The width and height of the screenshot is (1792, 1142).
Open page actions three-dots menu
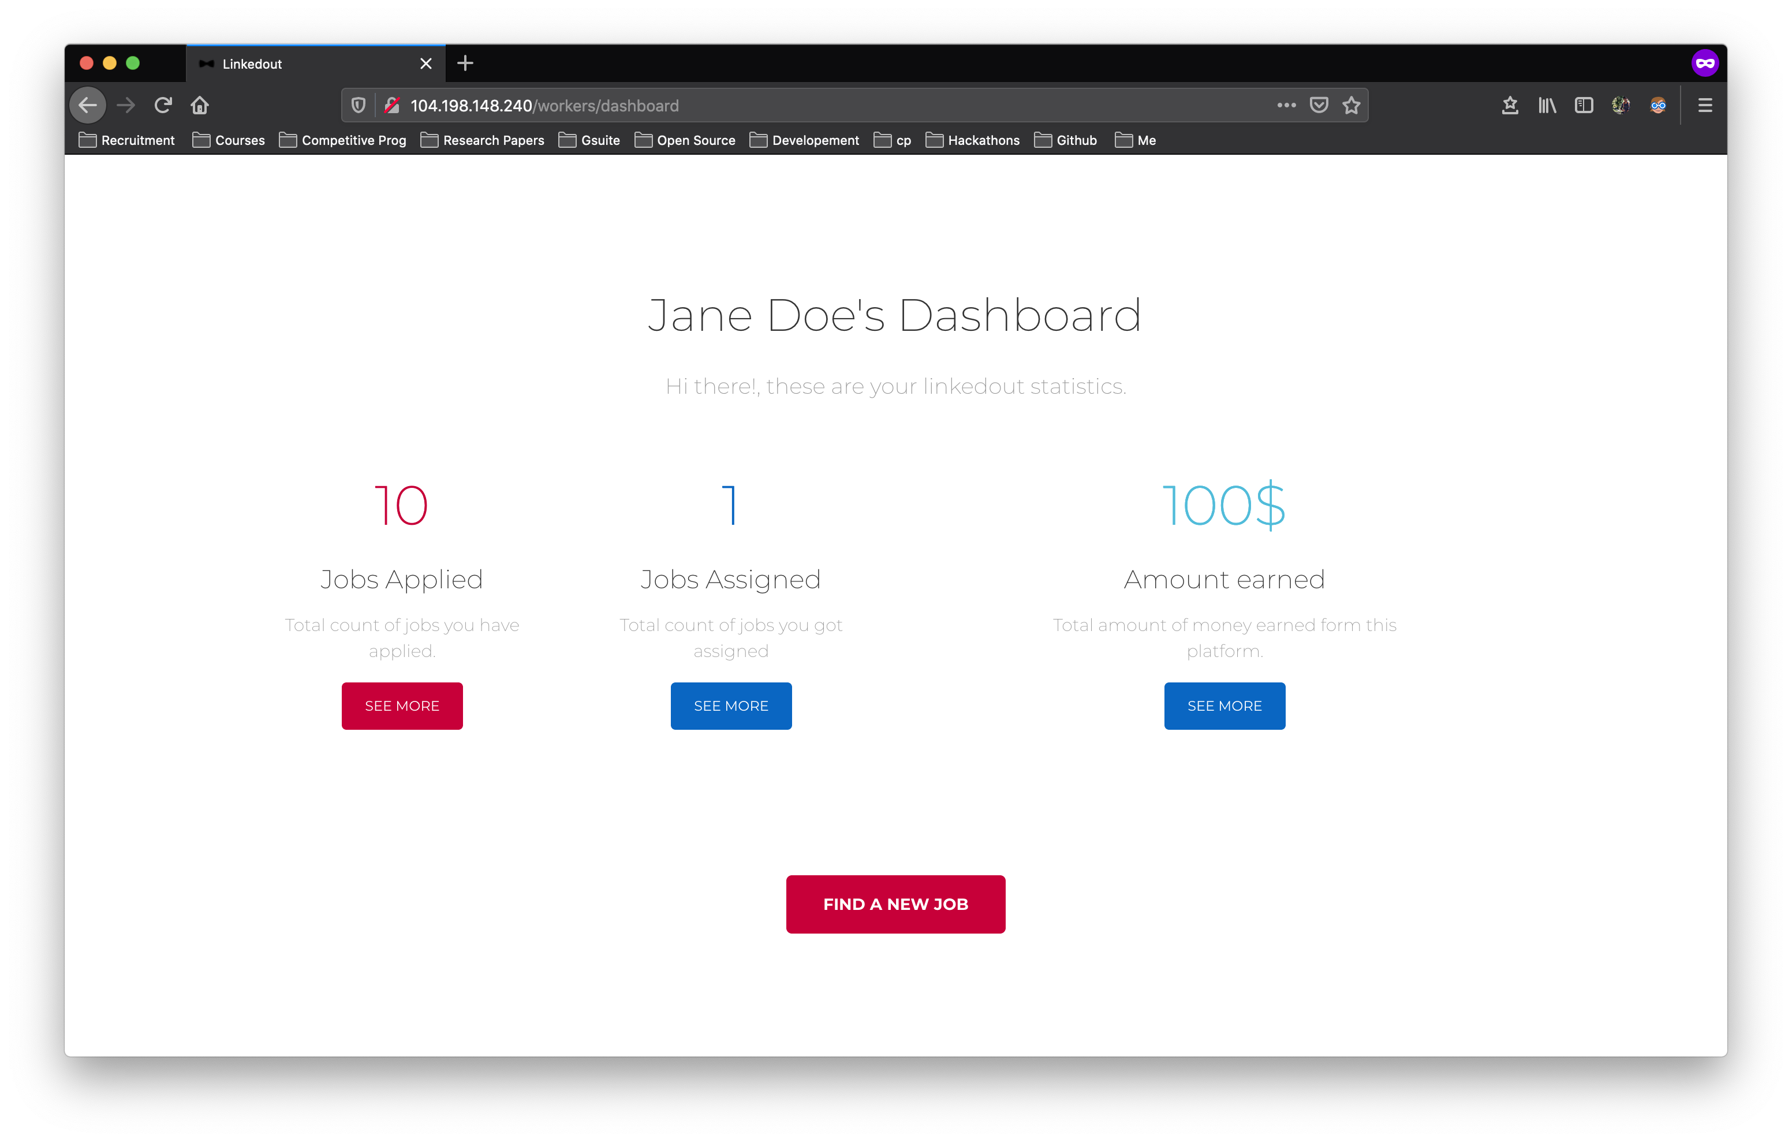[1286, 105]
